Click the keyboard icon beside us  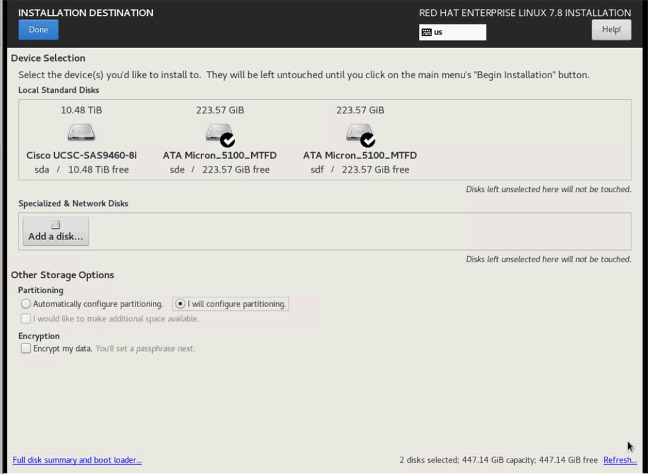427,32
